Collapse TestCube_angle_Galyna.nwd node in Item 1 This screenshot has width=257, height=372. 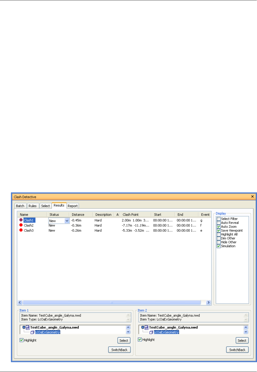24,327
